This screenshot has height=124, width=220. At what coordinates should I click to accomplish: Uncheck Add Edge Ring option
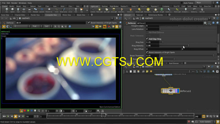point(147,39)
